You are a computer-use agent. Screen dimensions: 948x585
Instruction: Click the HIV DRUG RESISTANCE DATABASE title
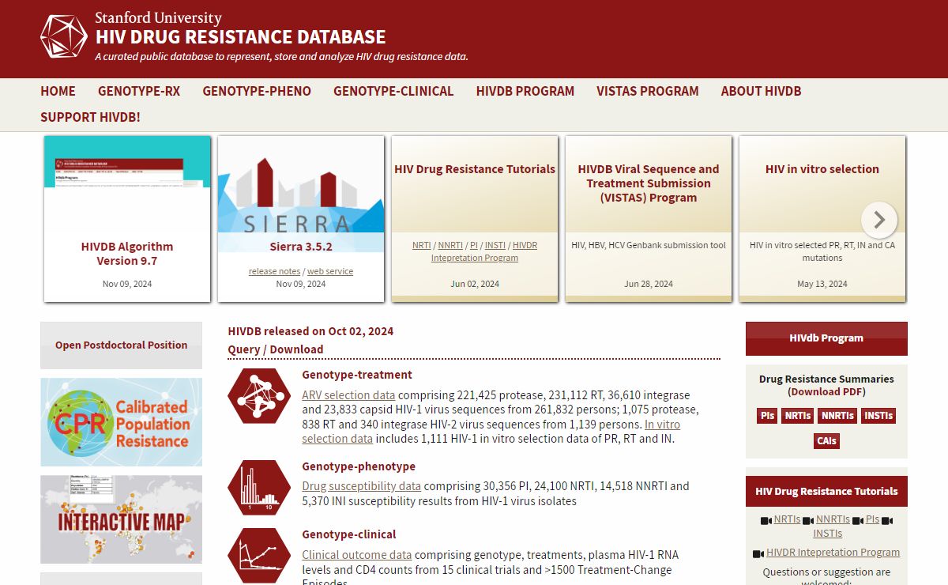coord(240,37)
